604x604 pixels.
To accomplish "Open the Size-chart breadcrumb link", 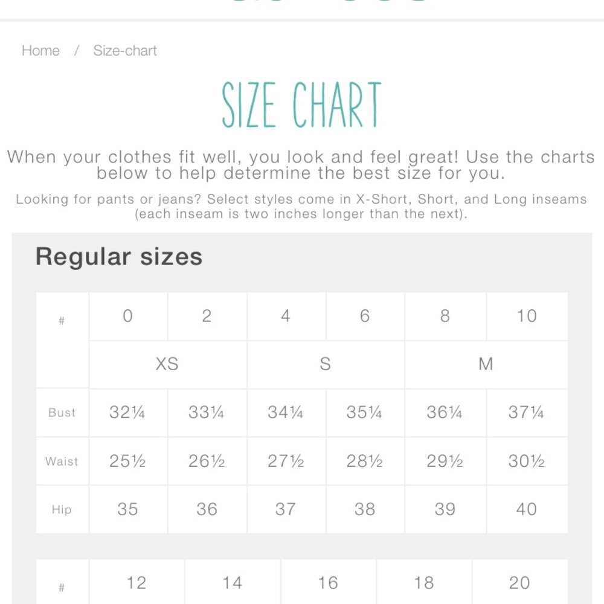I will coord(125,51).
